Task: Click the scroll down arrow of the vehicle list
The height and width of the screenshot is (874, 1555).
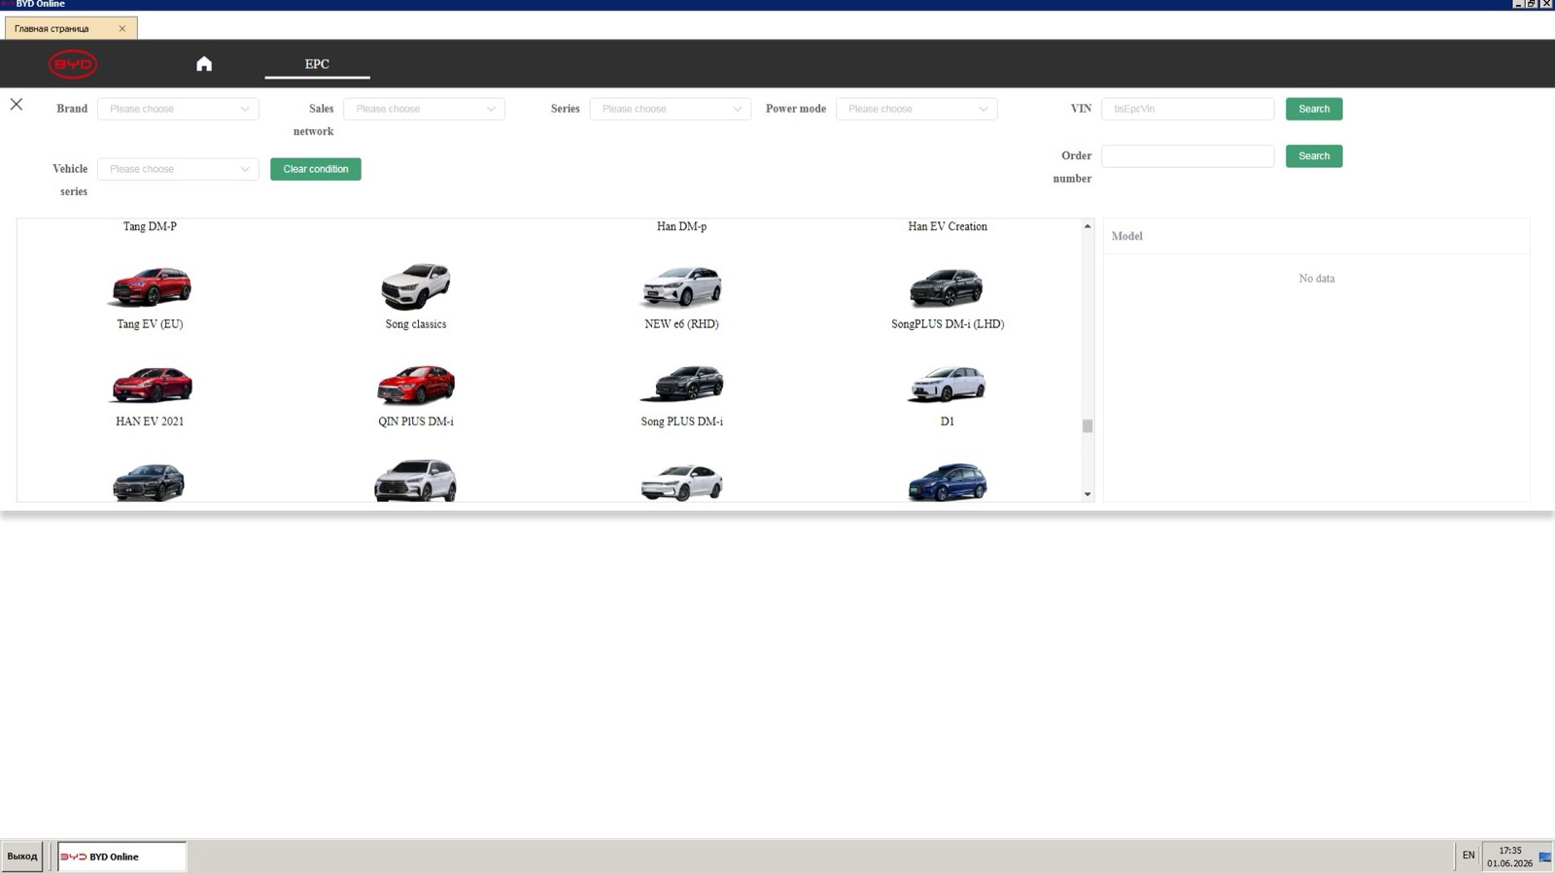Action: pos(1088,494)
